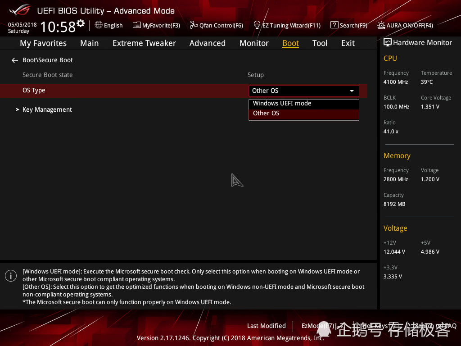Image resolution: width=461 pixels, height=346 pixels.
Task: Click the AURA light icon
Action: pyautogui.click(x=381, y=25)
